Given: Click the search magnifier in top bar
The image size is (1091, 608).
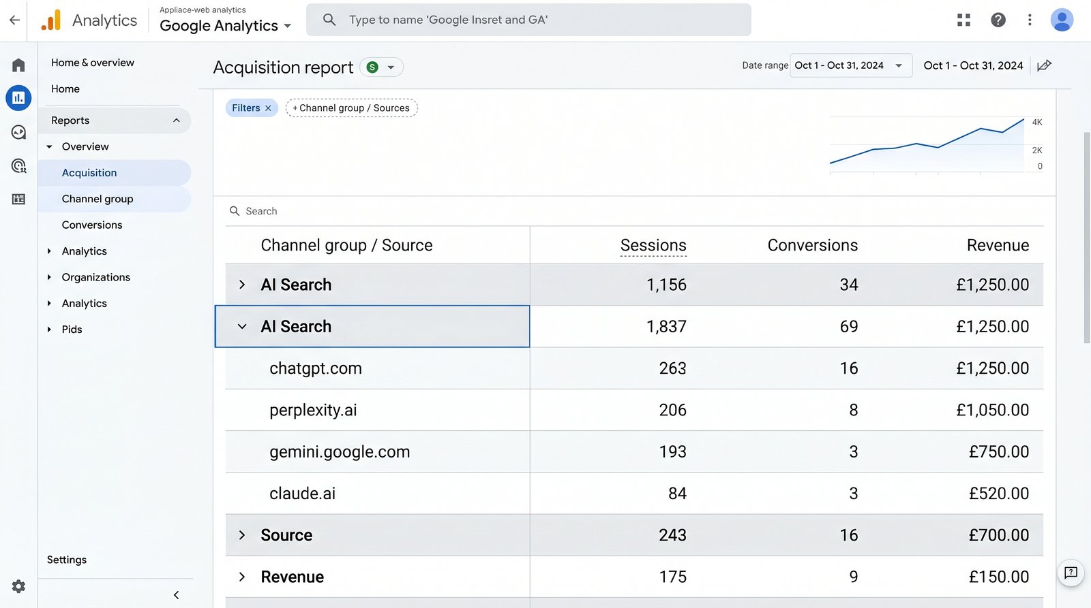Looking at the screenshot, I should (329, 20).
